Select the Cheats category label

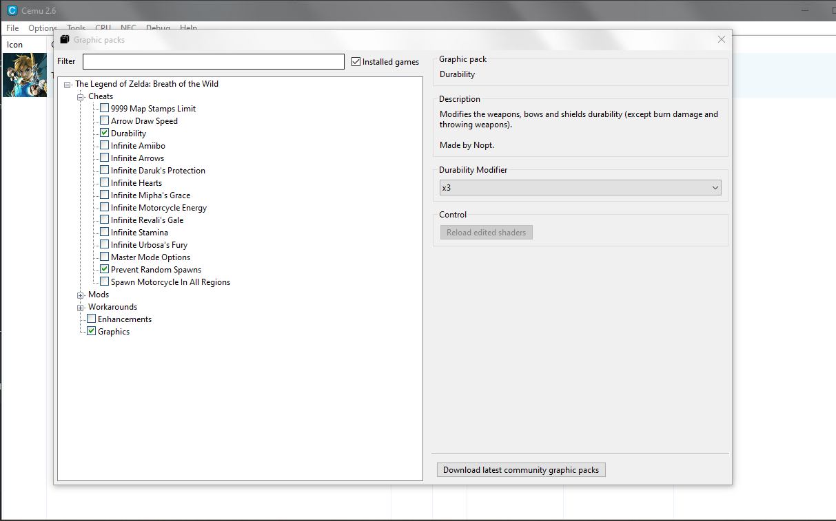coord(101,96)
